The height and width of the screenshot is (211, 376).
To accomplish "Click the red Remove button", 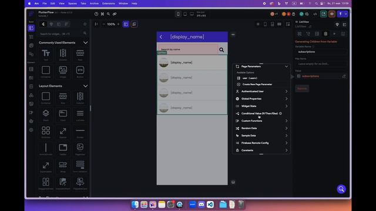I will pos(302,89).
